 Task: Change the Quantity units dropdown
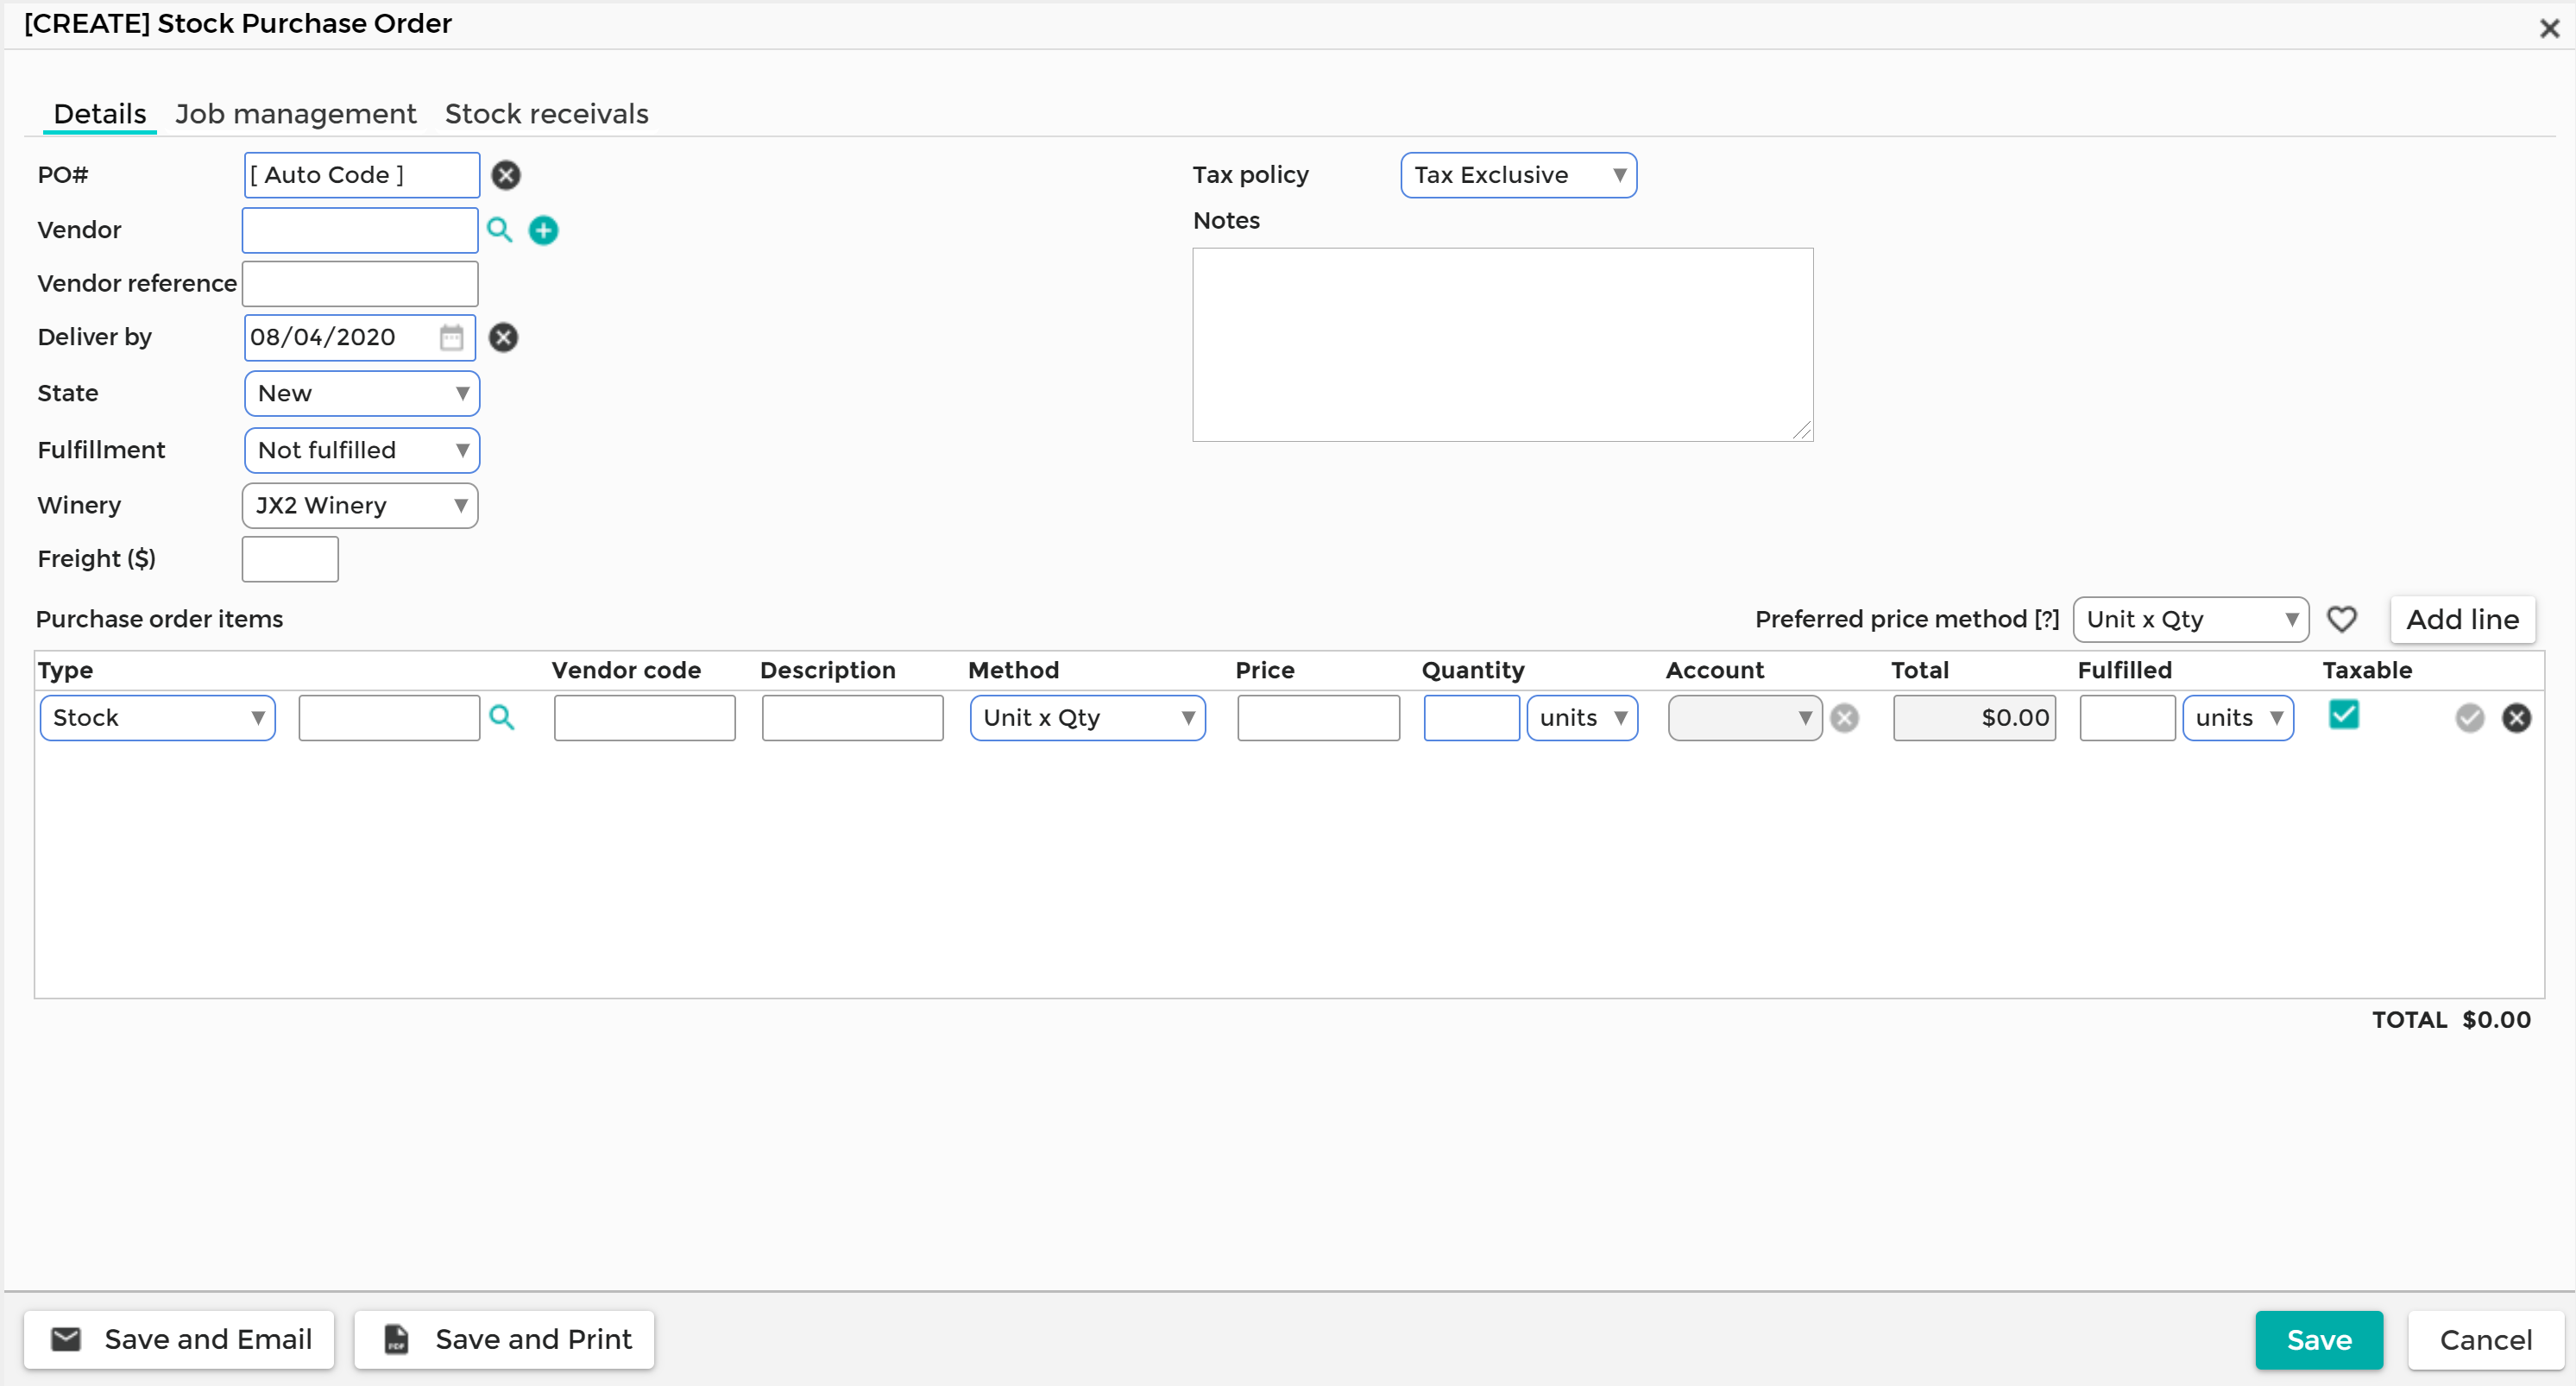[1582, 717]
